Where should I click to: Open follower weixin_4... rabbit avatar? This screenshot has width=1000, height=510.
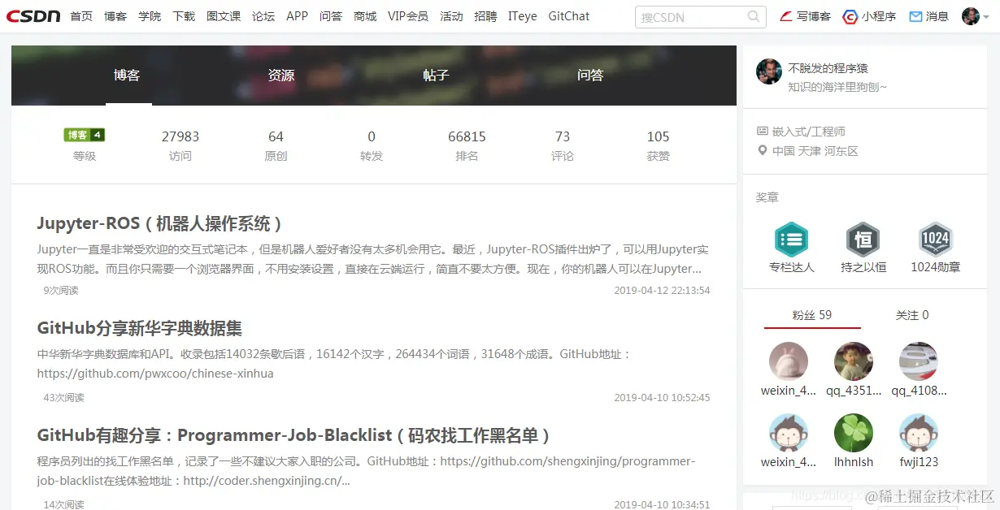click(x=789, y=361)
